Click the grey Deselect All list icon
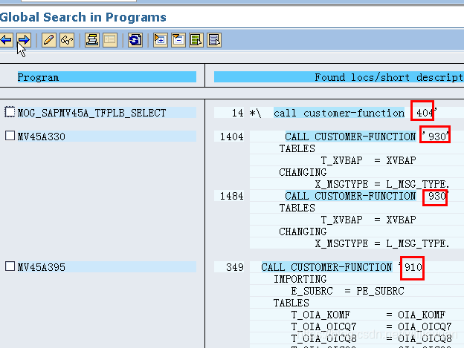The height and width of the screenshot is (348, 464). [x=214, y=40]
